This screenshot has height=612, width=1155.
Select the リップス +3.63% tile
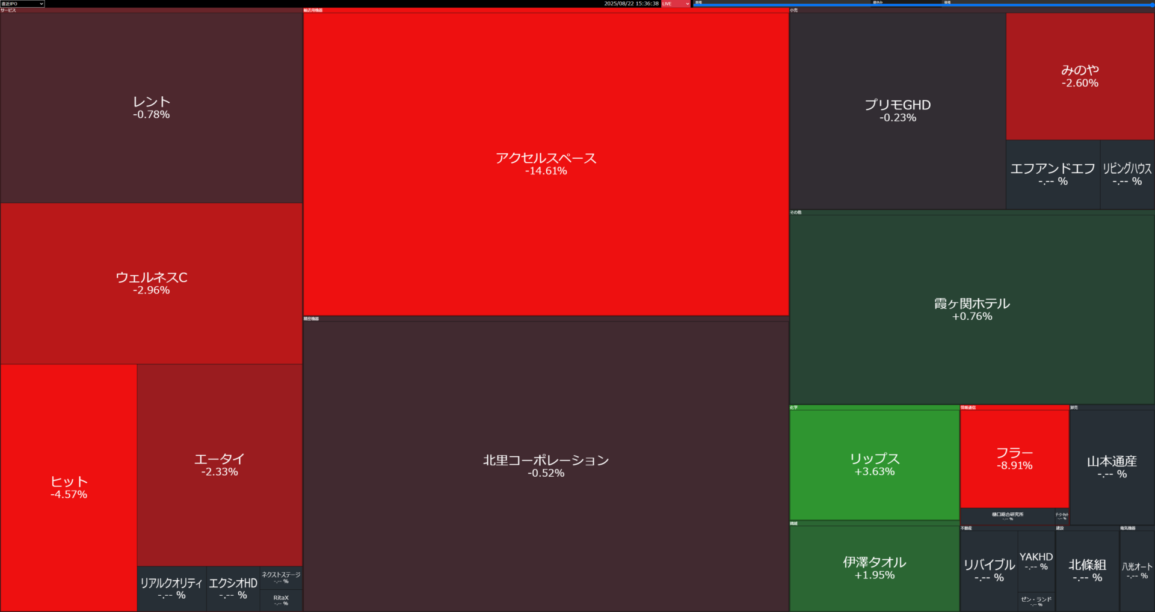[x=874, y=465]
